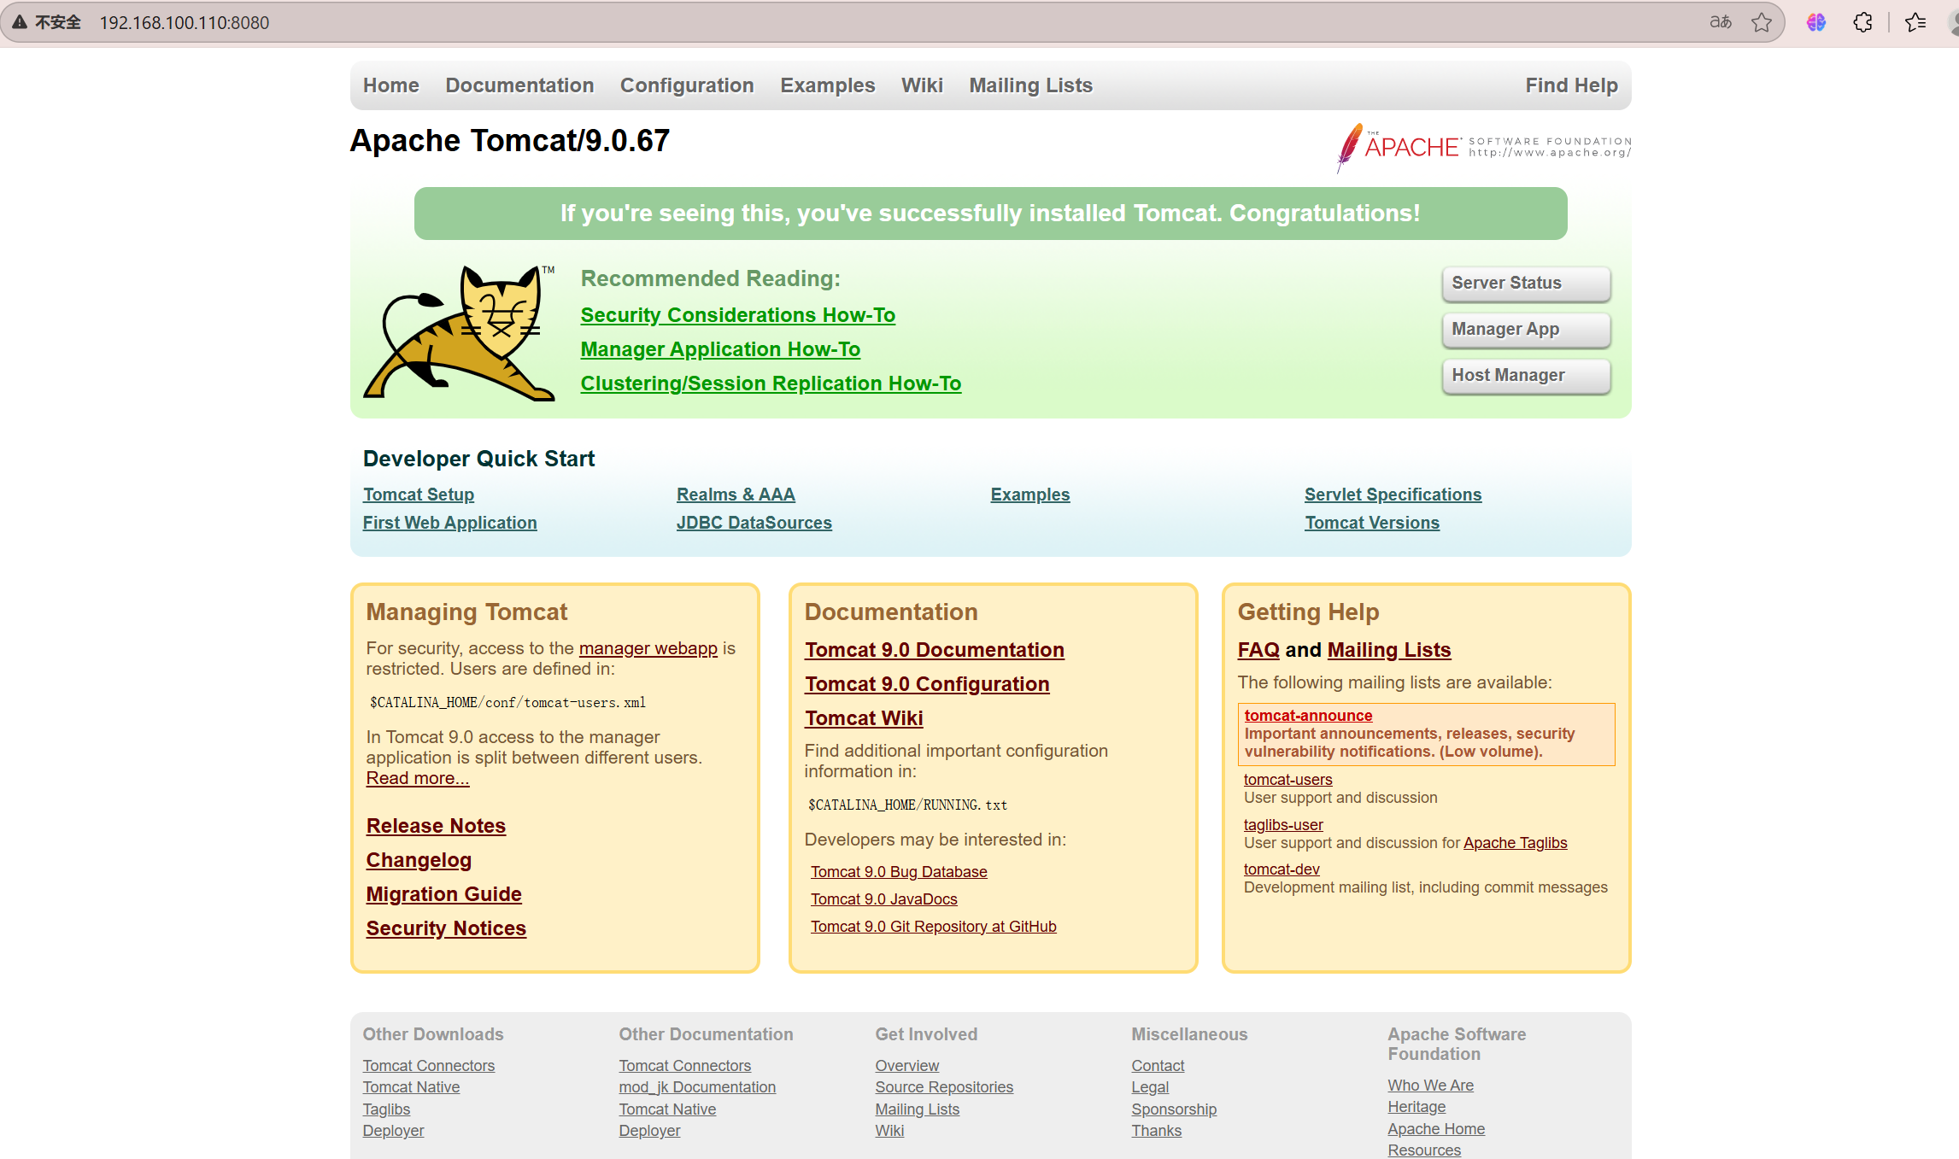
Task: Open Security Considerations How-To link
Action: click(737, 315)
